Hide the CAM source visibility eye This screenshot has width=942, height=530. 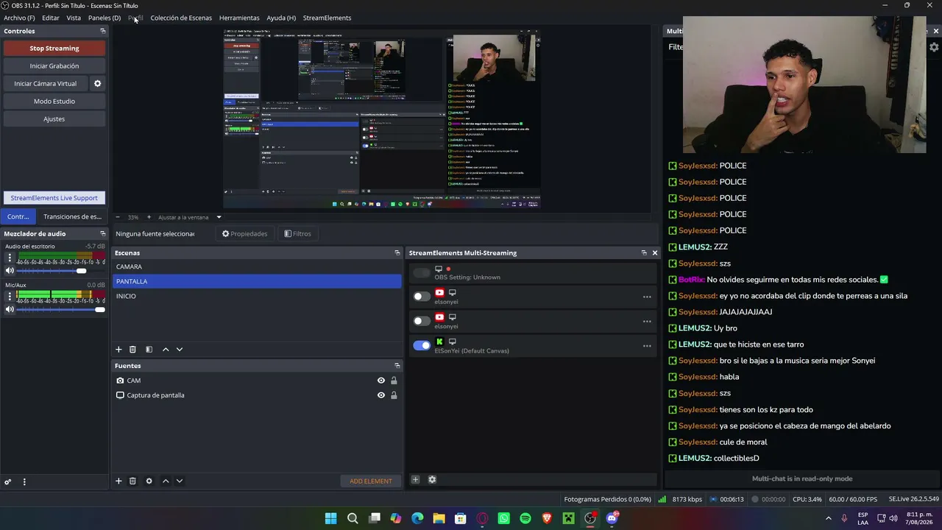[x=381, y=381]
